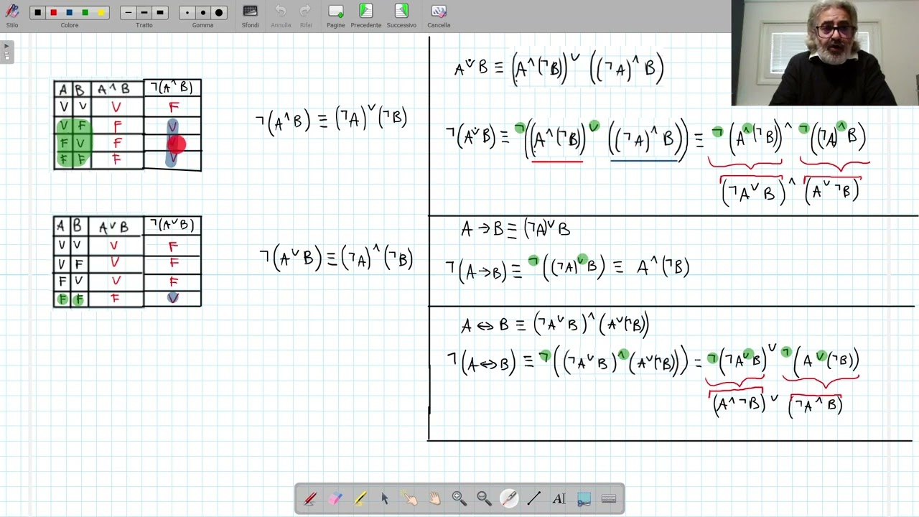Choose the thin Tratto line width
Screen dimensions: 919x517
(x=128, y=12)
